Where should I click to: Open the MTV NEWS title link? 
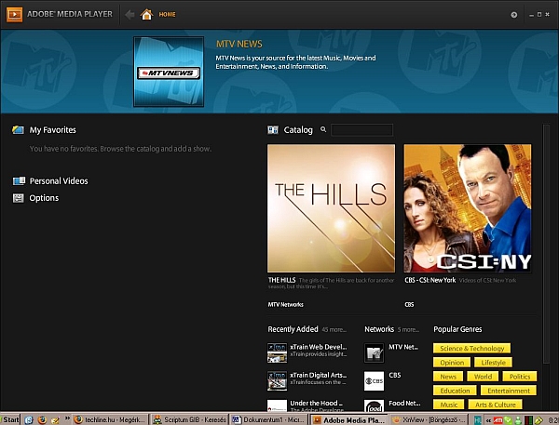pos(239,44)
